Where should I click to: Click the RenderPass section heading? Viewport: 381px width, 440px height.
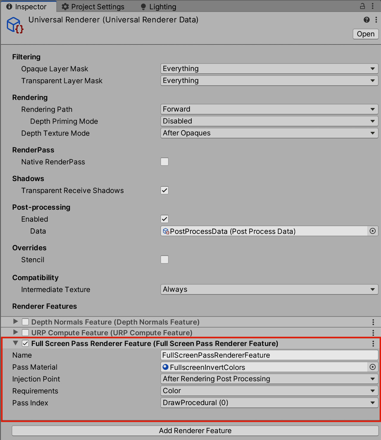(33, 150)
